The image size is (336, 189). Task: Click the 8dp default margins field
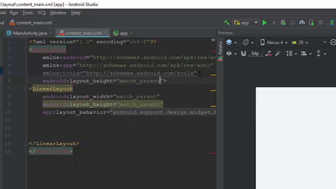(x=255, y=54)
